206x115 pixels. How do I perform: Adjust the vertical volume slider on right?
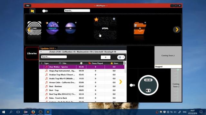click(178, 85)
